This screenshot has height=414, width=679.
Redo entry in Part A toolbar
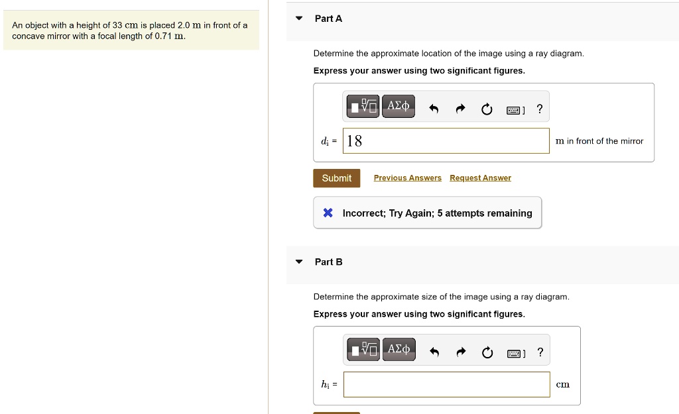(460, 109)
